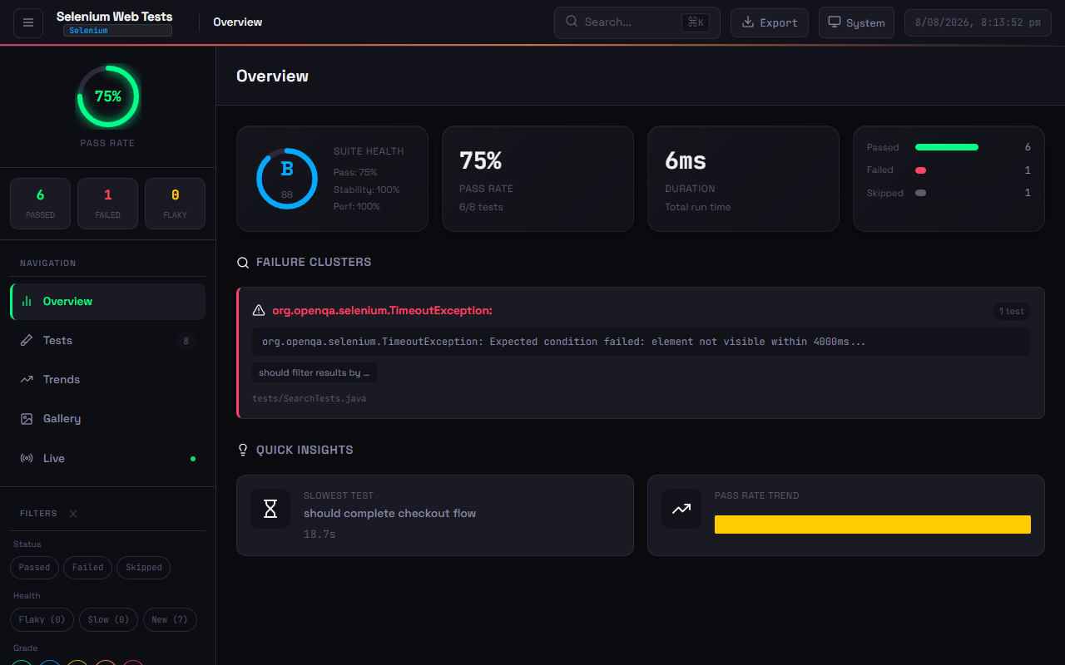Go to the Overview navigation item

(x=108, y=301)
